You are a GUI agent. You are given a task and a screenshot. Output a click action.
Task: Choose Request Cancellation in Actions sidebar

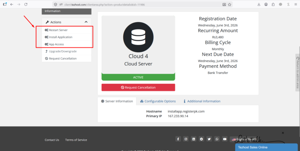point(67,59)
